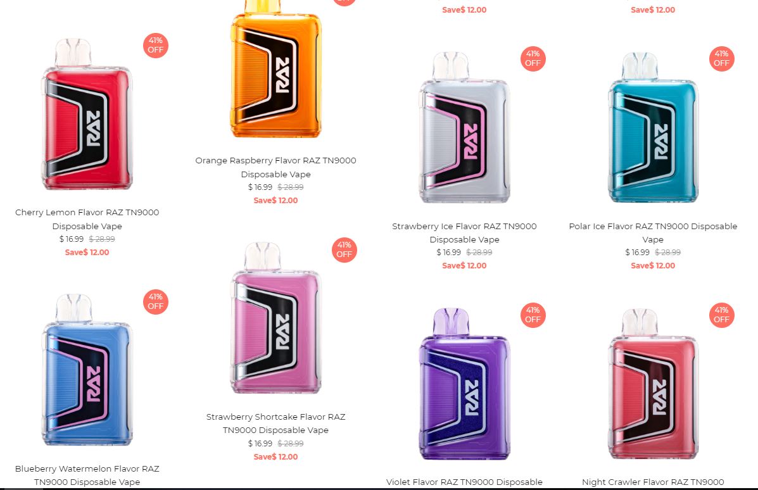Select the Strawberry Shortcake pink vape image

click(x=275, y=318)
